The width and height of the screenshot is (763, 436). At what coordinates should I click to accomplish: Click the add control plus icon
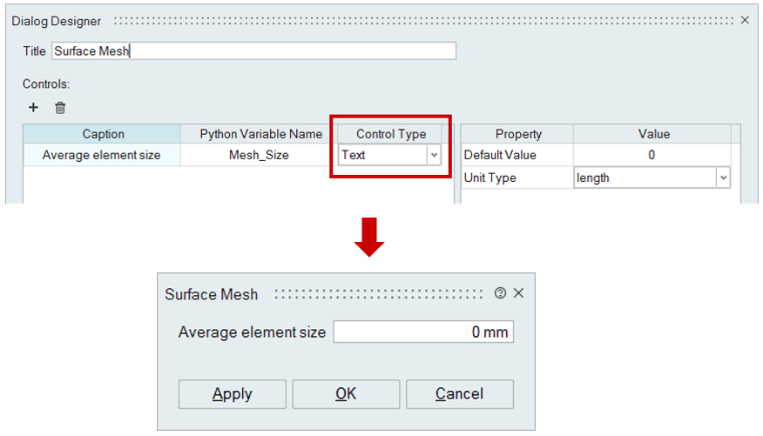(34, 108)
